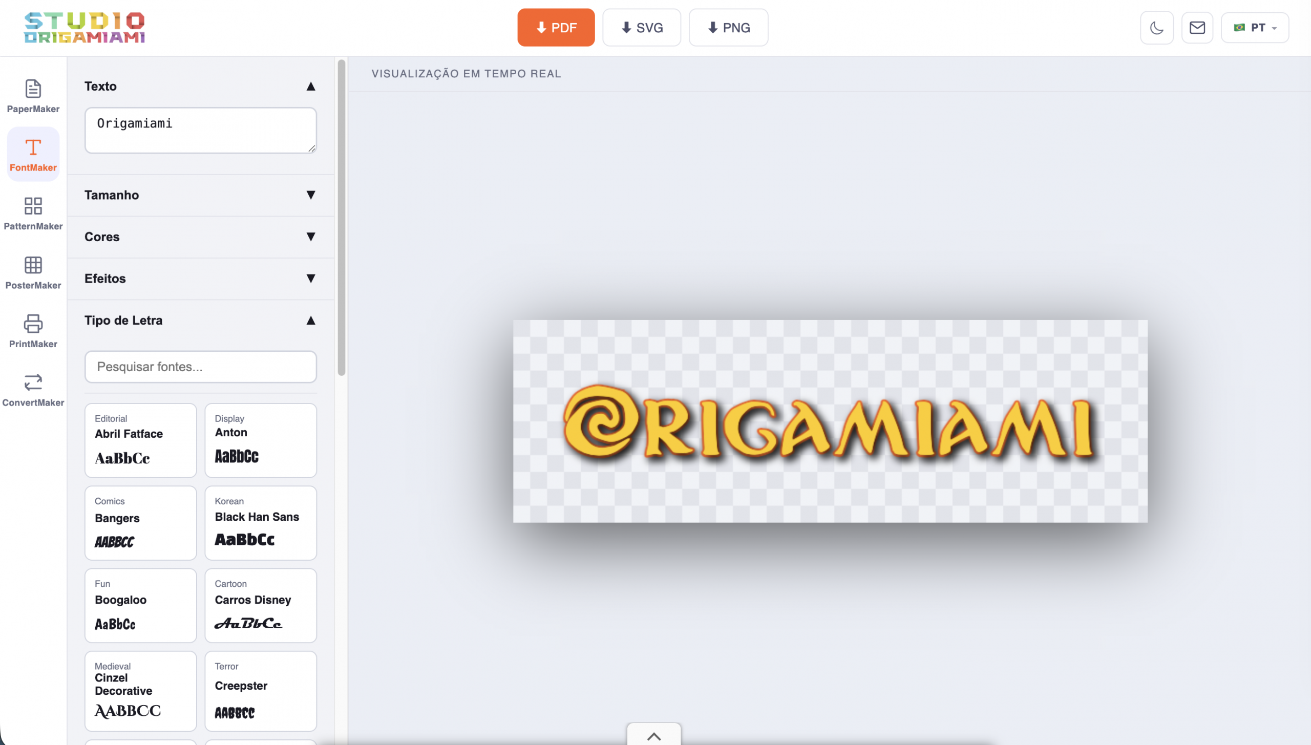The image size is (1311, 745).
Task: Click the Studio Origamiami logo
Action: click(x=84, y=28)
